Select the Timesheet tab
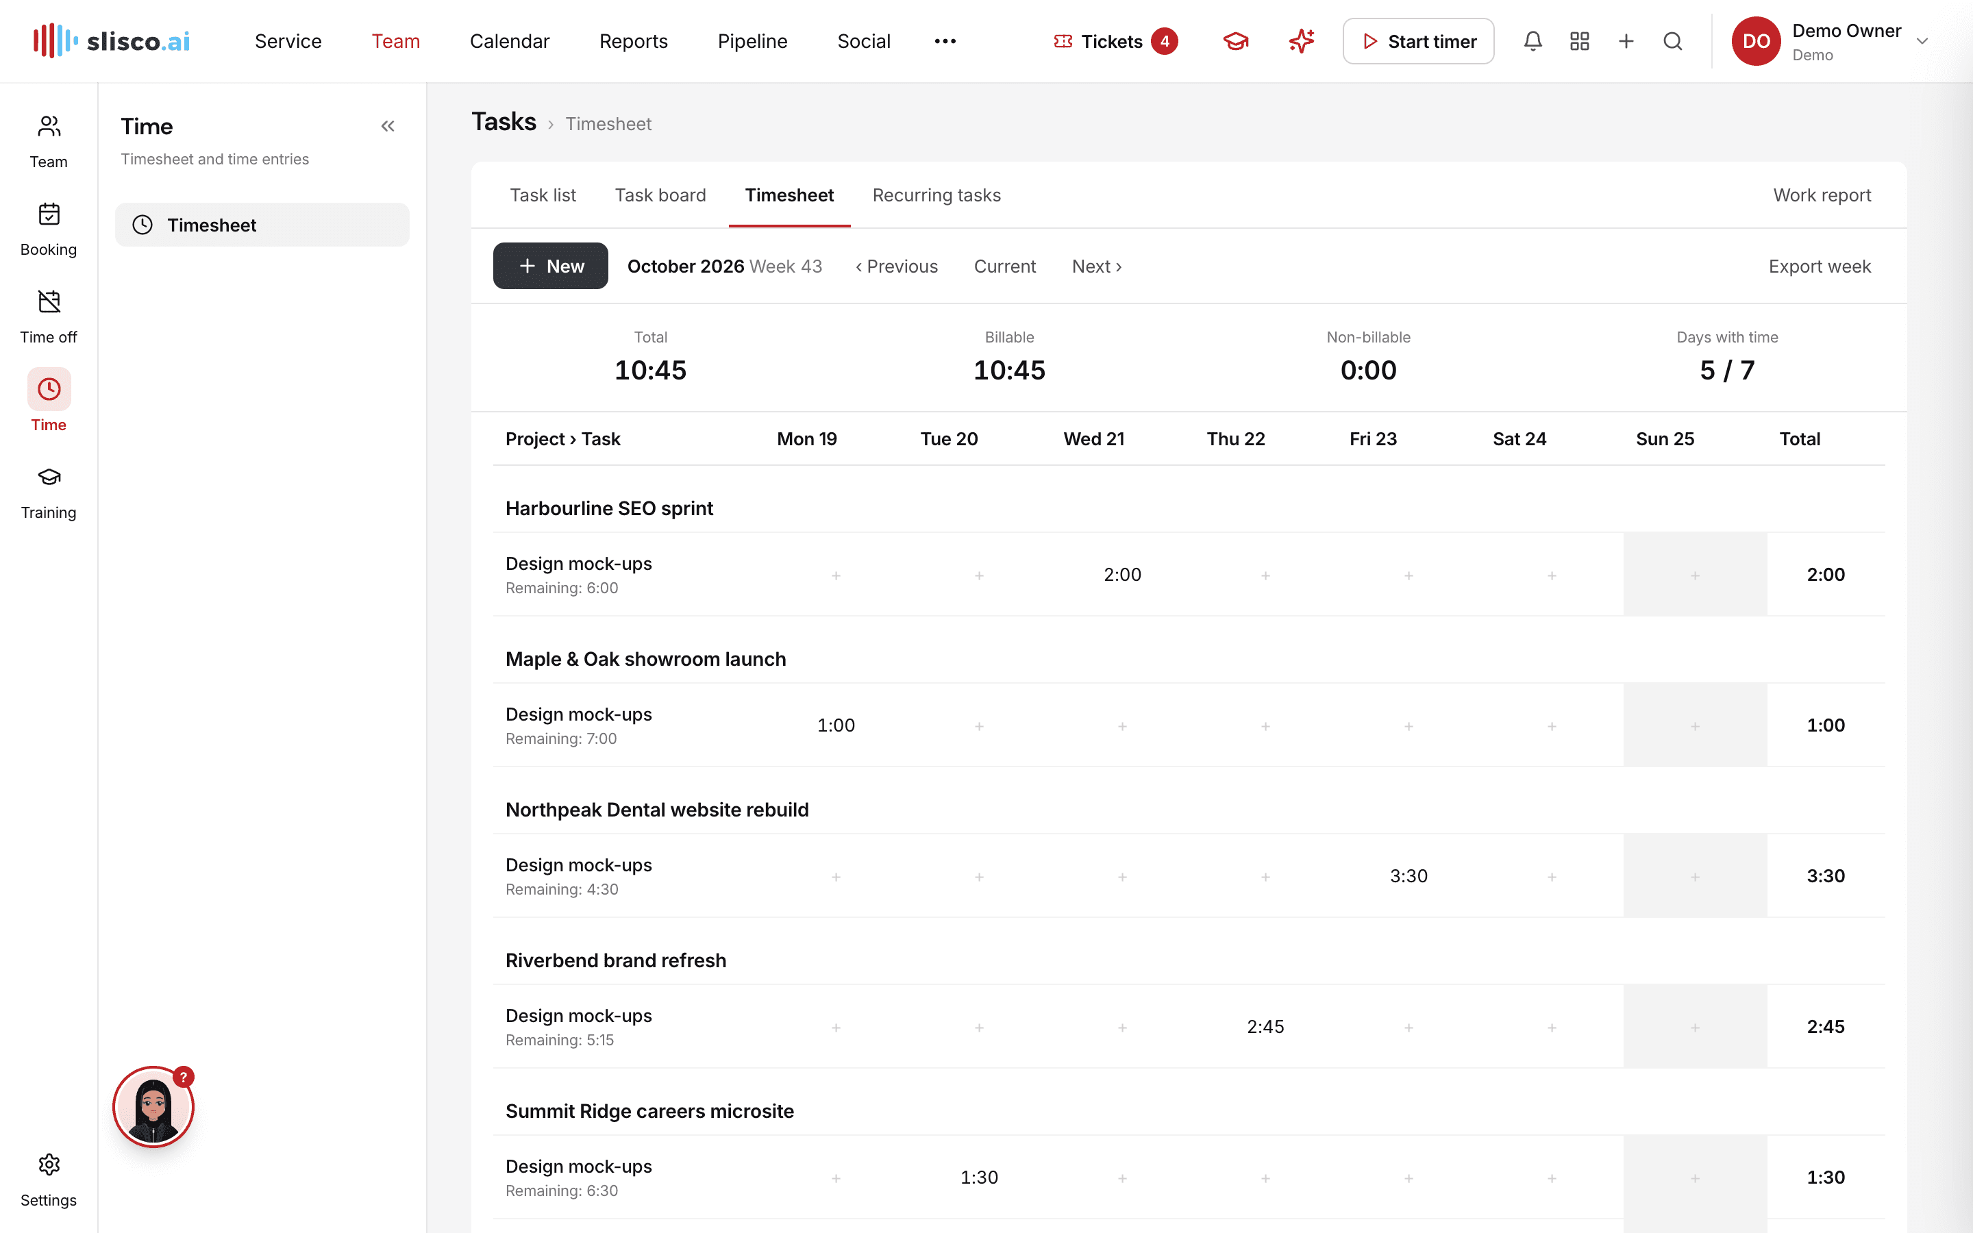Image resolution: width=1973 pixels, height=1233 pixels. (789, 195)
